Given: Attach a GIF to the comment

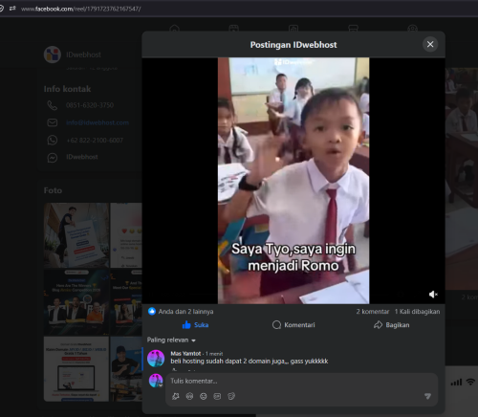Looking at the screenshot, I should pos(217,396).
